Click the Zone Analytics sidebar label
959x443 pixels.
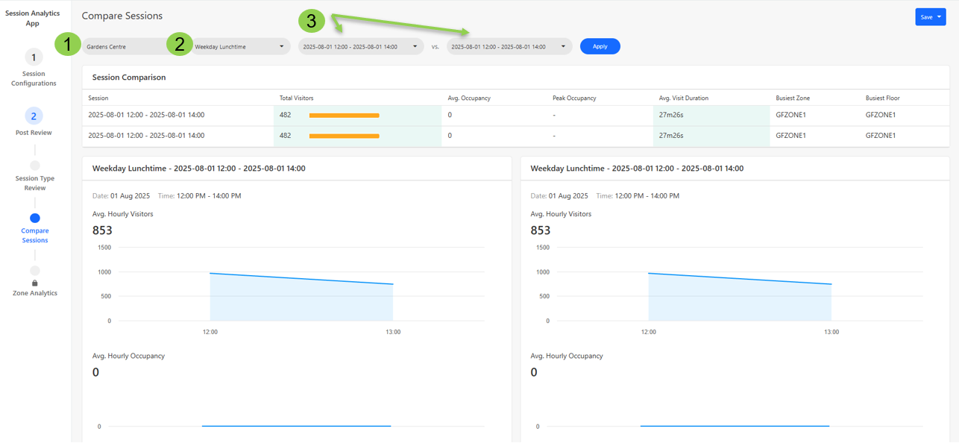[x=35, y=294]
